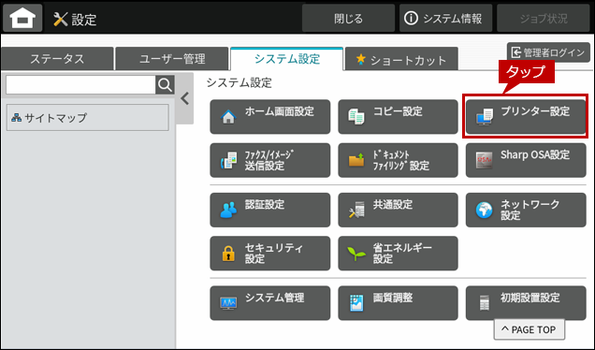The height and width of the screenshot is (350, 595).
Task: Open ジョブ状況 in the top bar
Action: click(x=543, y=18)
